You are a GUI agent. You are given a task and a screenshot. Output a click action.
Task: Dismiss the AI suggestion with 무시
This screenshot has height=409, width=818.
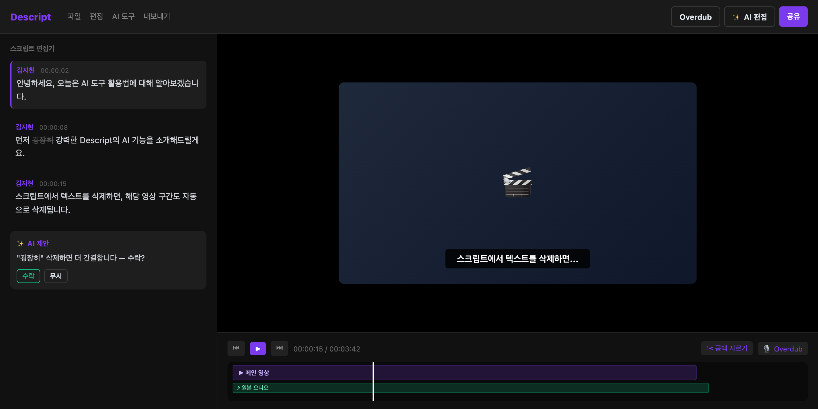[x=56, y=276]
